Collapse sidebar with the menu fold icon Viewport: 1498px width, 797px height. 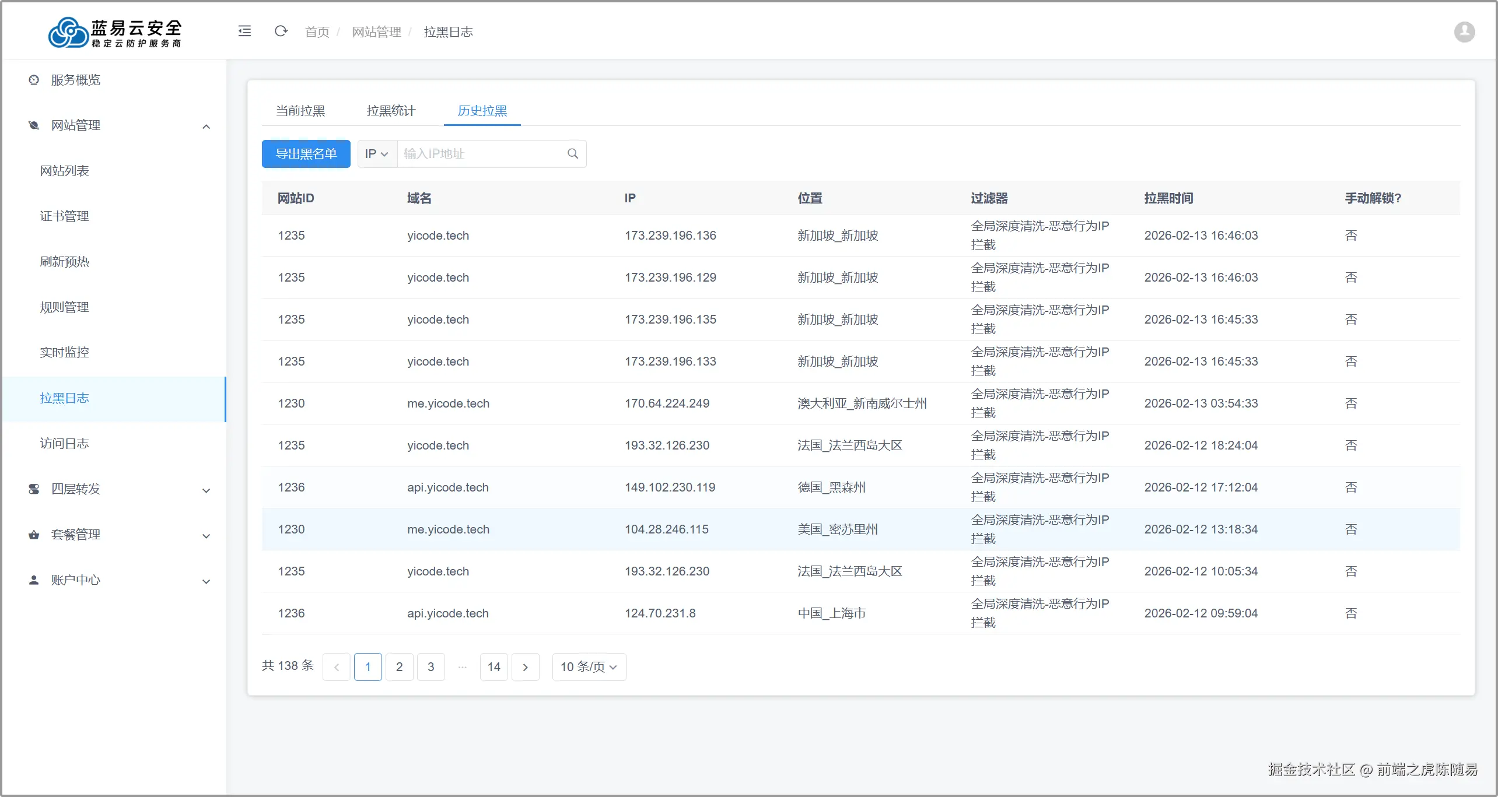coord(245,31)
